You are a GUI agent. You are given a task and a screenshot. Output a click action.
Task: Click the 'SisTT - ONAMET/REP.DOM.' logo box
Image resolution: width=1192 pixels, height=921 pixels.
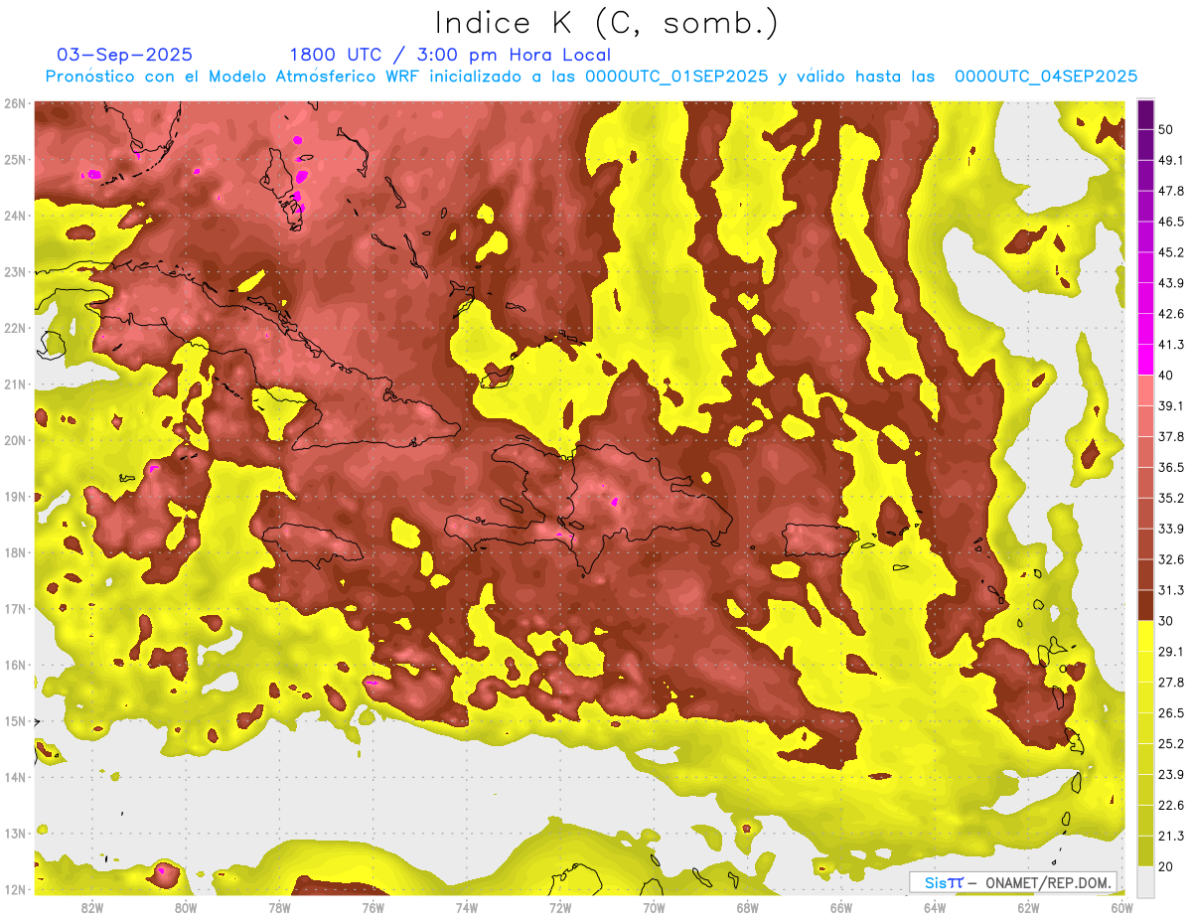tap(1012, 882)
